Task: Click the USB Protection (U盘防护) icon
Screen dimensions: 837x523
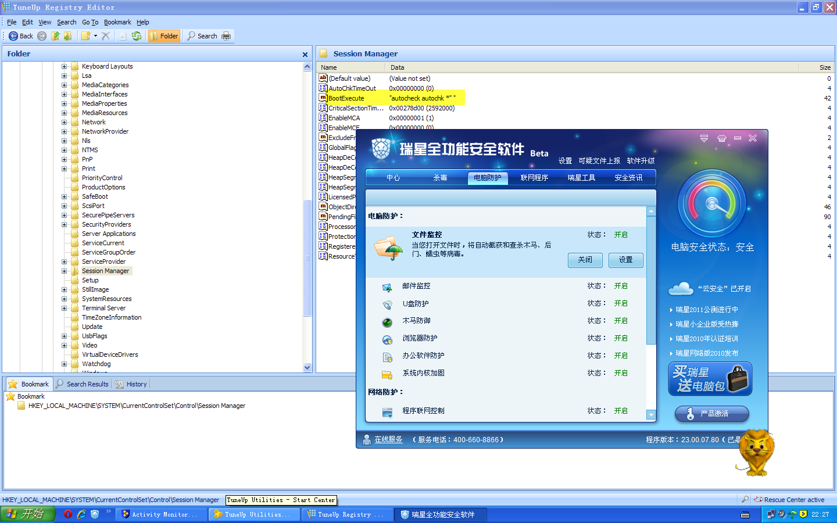Action: coord(387,305)
